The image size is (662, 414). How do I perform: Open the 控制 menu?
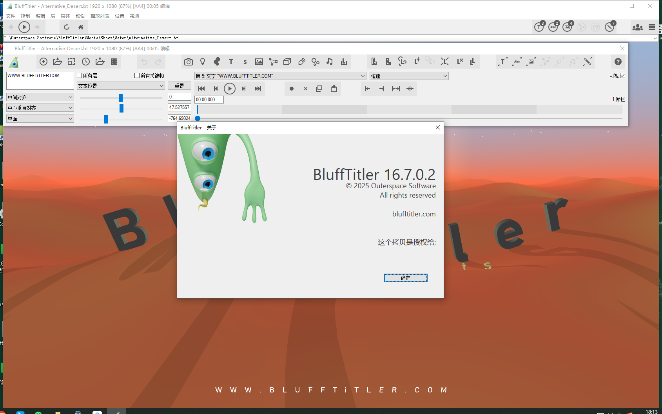(x=25, y=16)
